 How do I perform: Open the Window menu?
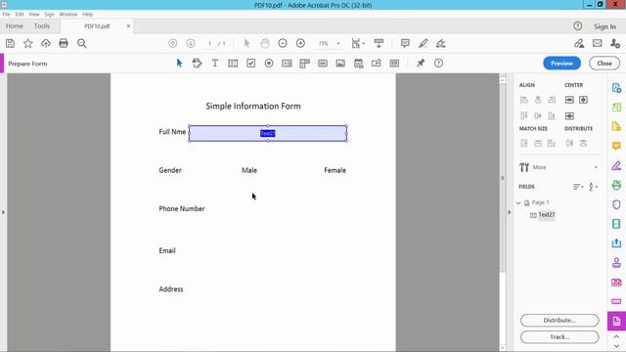point(68,14)
